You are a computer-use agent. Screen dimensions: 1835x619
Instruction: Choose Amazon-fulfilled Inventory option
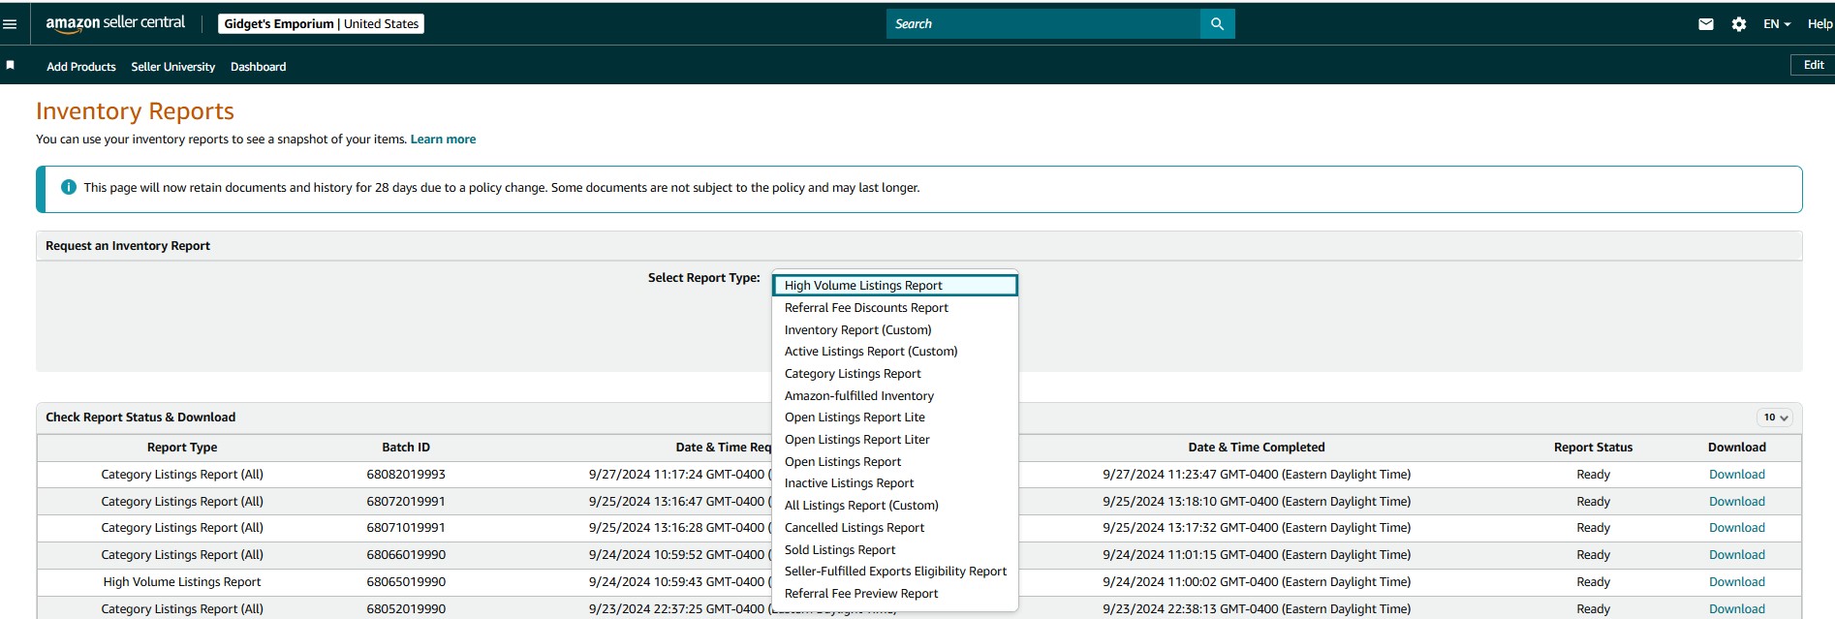895,395
